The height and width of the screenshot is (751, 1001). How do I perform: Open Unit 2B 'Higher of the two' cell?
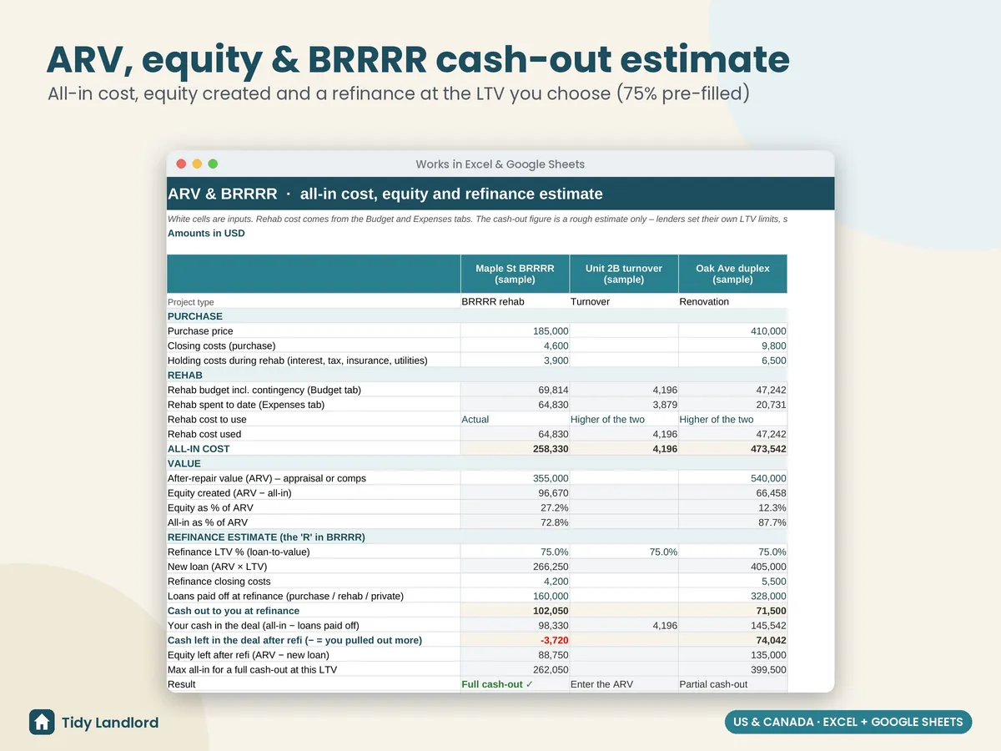coord(624,419)
